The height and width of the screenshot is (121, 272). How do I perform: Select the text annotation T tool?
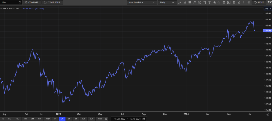(209, 2)
